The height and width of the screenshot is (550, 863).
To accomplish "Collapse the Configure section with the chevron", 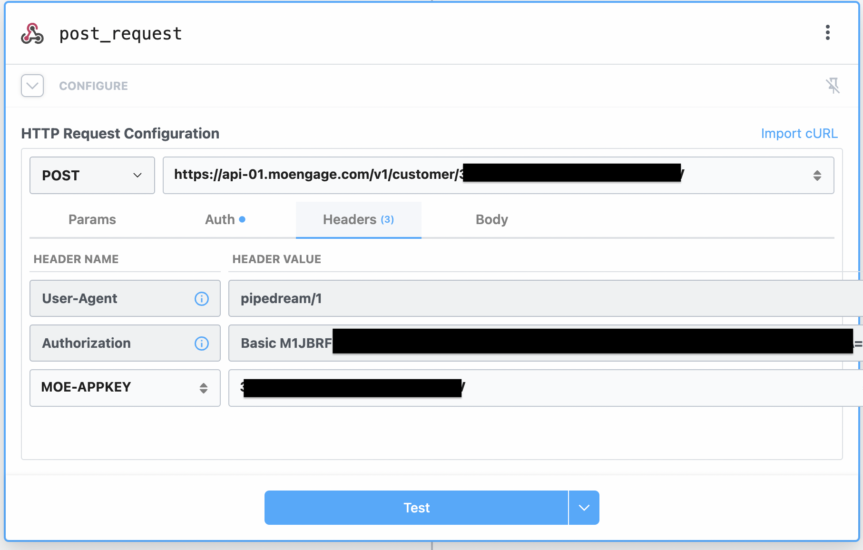I will point(32,86).
